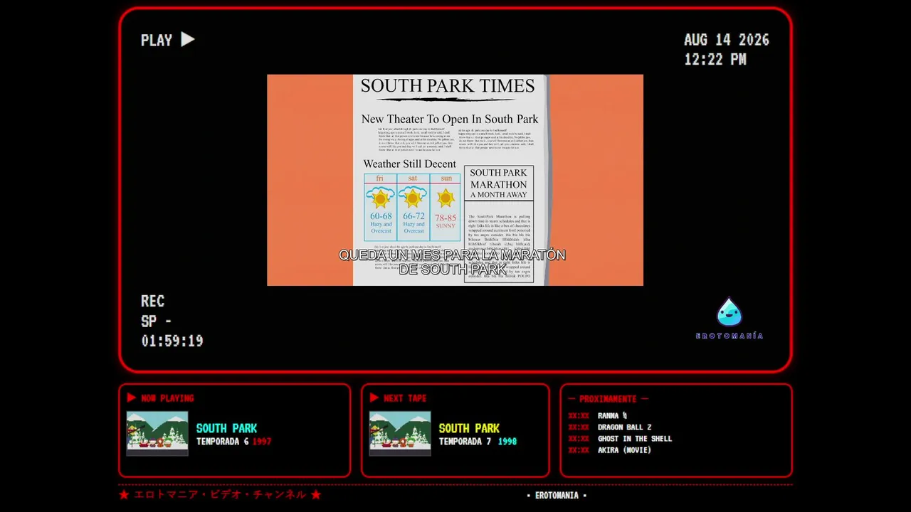Click the clock time 12:22 PM
Image resolution: width=911 pixels, height=512 pixels.
[715, 60]
